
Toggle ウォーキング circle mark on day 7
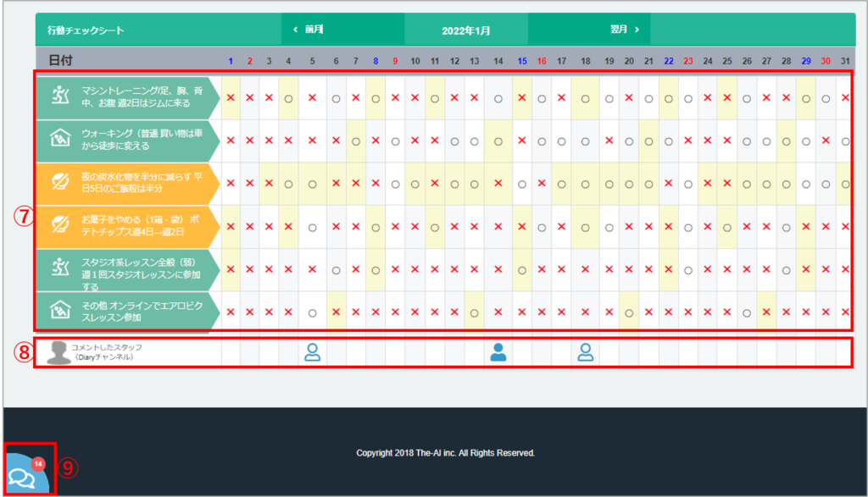[355, 141]
